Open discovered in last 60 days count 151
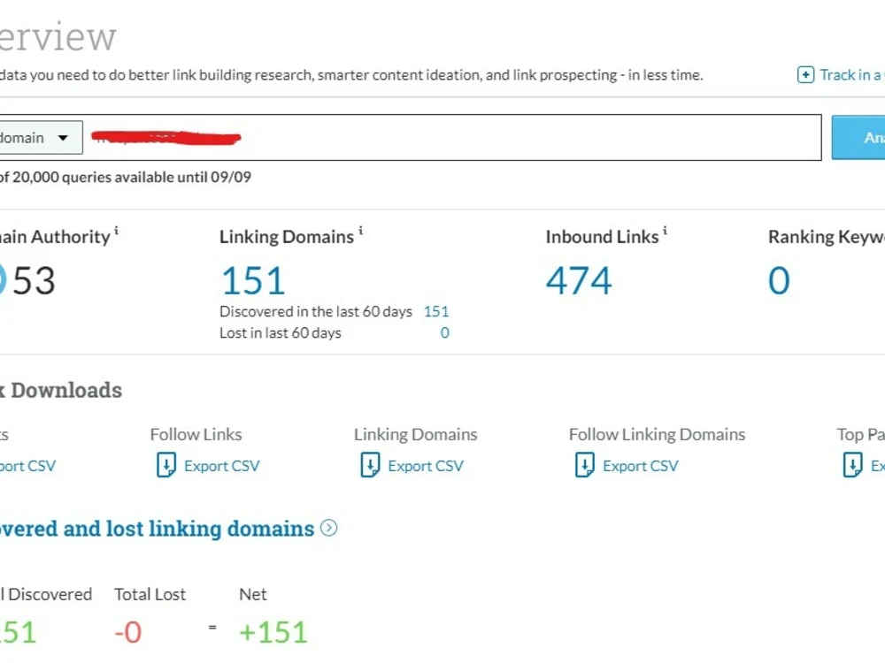Screen dimensions: 885x663 (436, 312)
